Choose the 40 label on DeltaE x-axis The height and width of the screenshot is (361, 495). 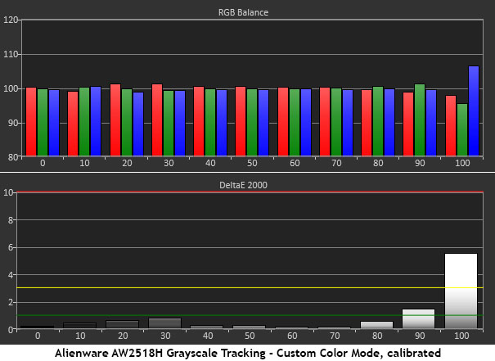(x=208, y=336)
